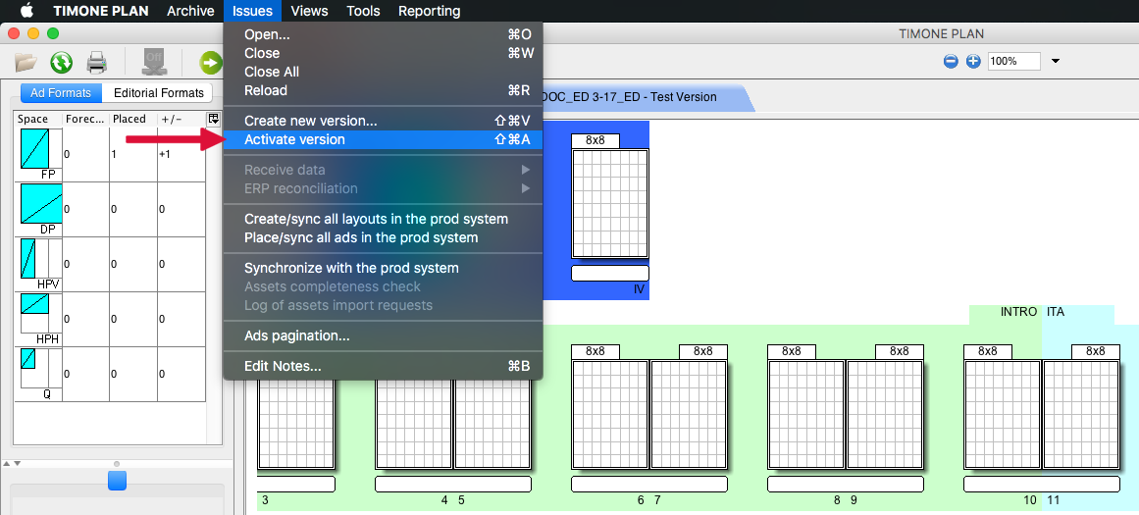Click the ITA section label
The width and height of the screenshot is (1139, 515).
(x=1056, y=312)
